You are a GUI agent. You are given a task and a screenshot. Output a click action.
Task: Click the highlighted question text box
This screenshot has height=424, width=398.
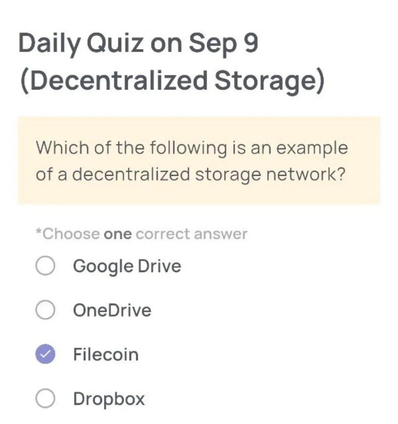(199, 160)
